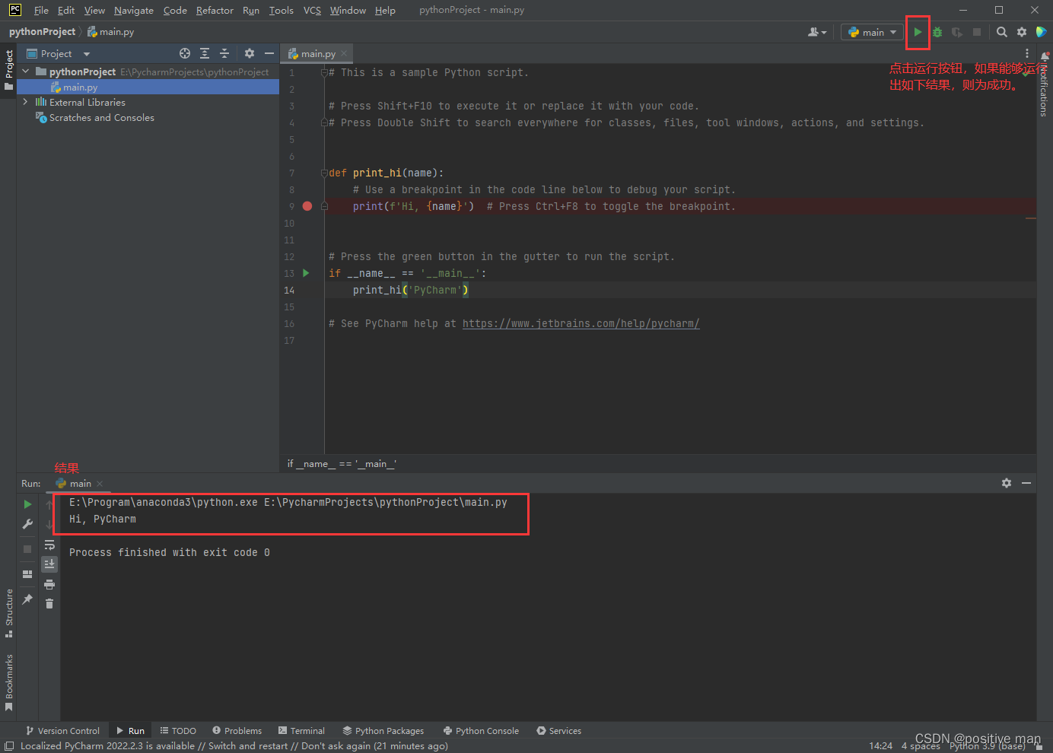Viewport: 1053px width, 753px height.
Task: Open Search Everywhere magnifier icon
Action: coord(1002,32)
